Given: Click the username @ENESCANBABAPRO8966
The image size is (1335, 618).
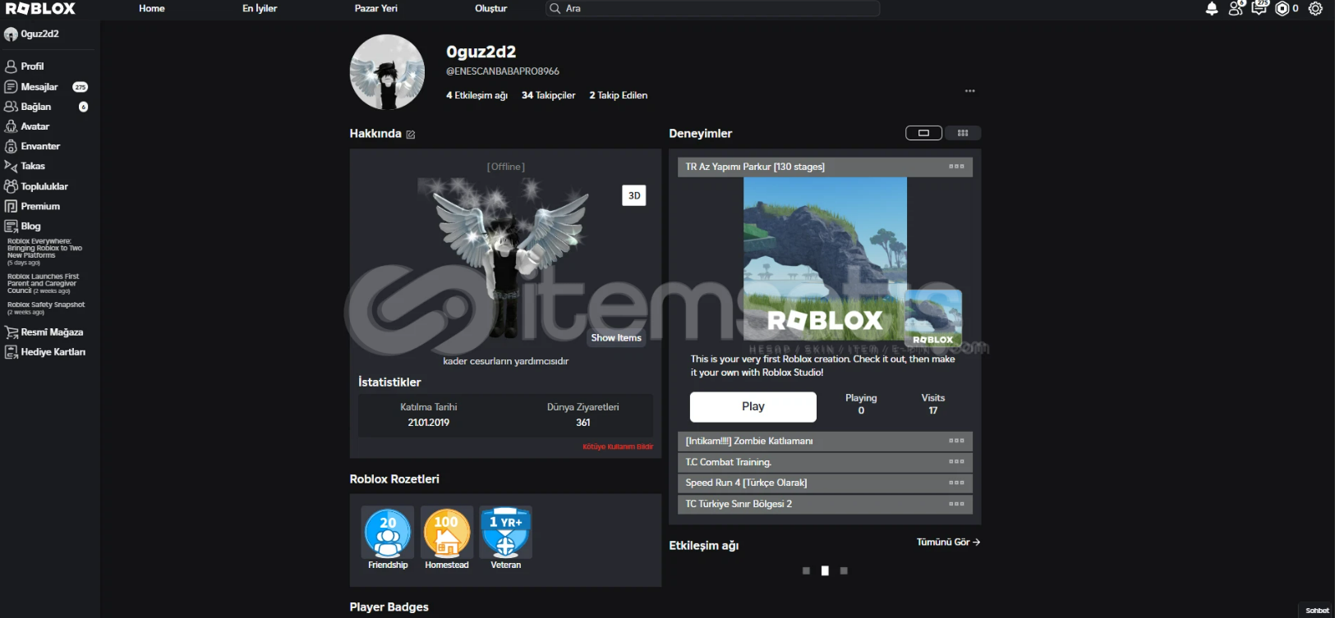Looking at the screenshot, I should pos(503,72).
